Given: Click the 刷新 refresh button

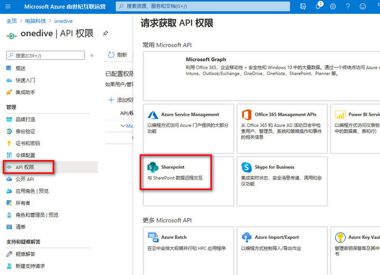Looking at the screenshot, I should tap(117, 55).
